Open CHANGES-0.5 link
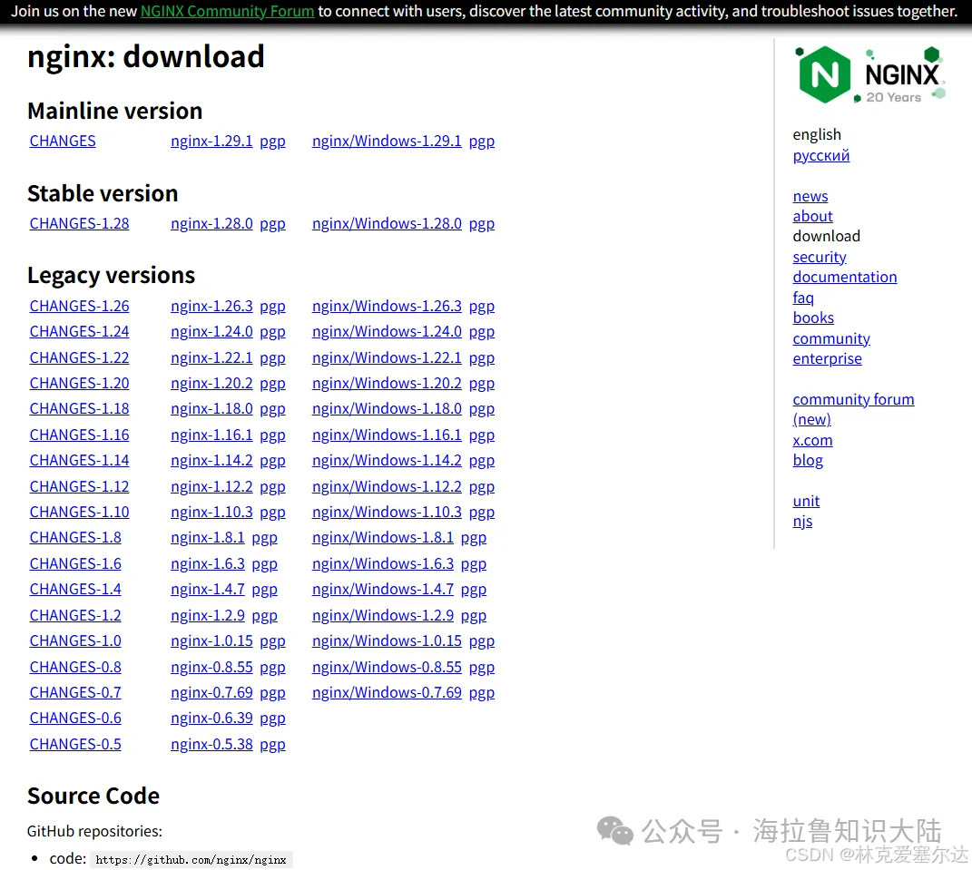Viewport: 972px width, 870px height. (x=75, y=744)
